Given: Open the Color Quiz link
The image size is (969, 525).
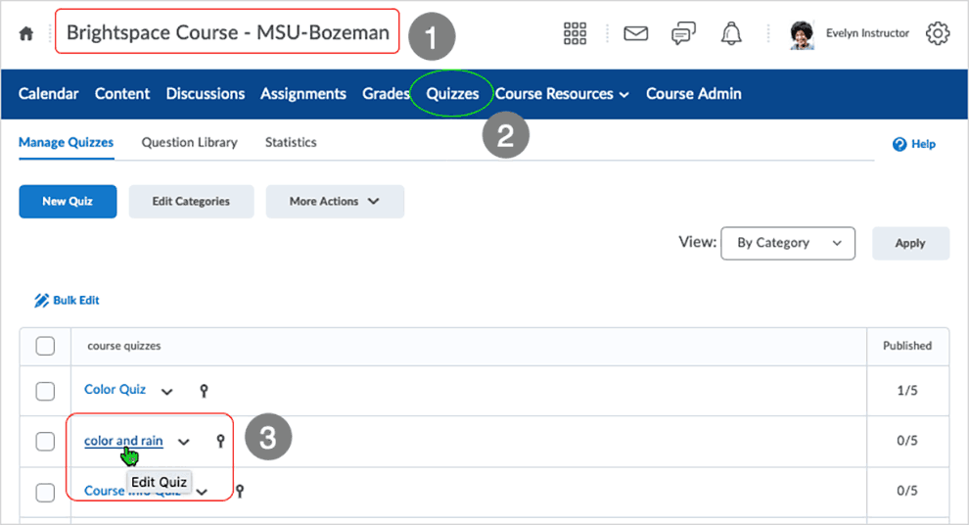Looking at the screenshot, I should coord(115,390).
